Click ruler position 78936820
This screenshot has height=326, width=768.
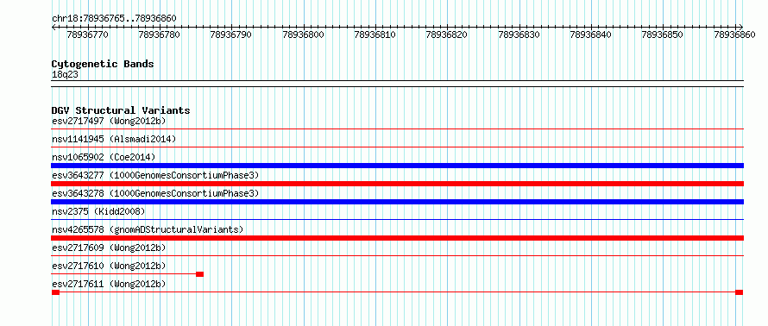pos(447,34)
